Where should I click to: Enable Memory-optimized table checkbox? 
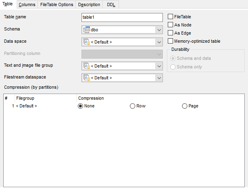point(171,41)
